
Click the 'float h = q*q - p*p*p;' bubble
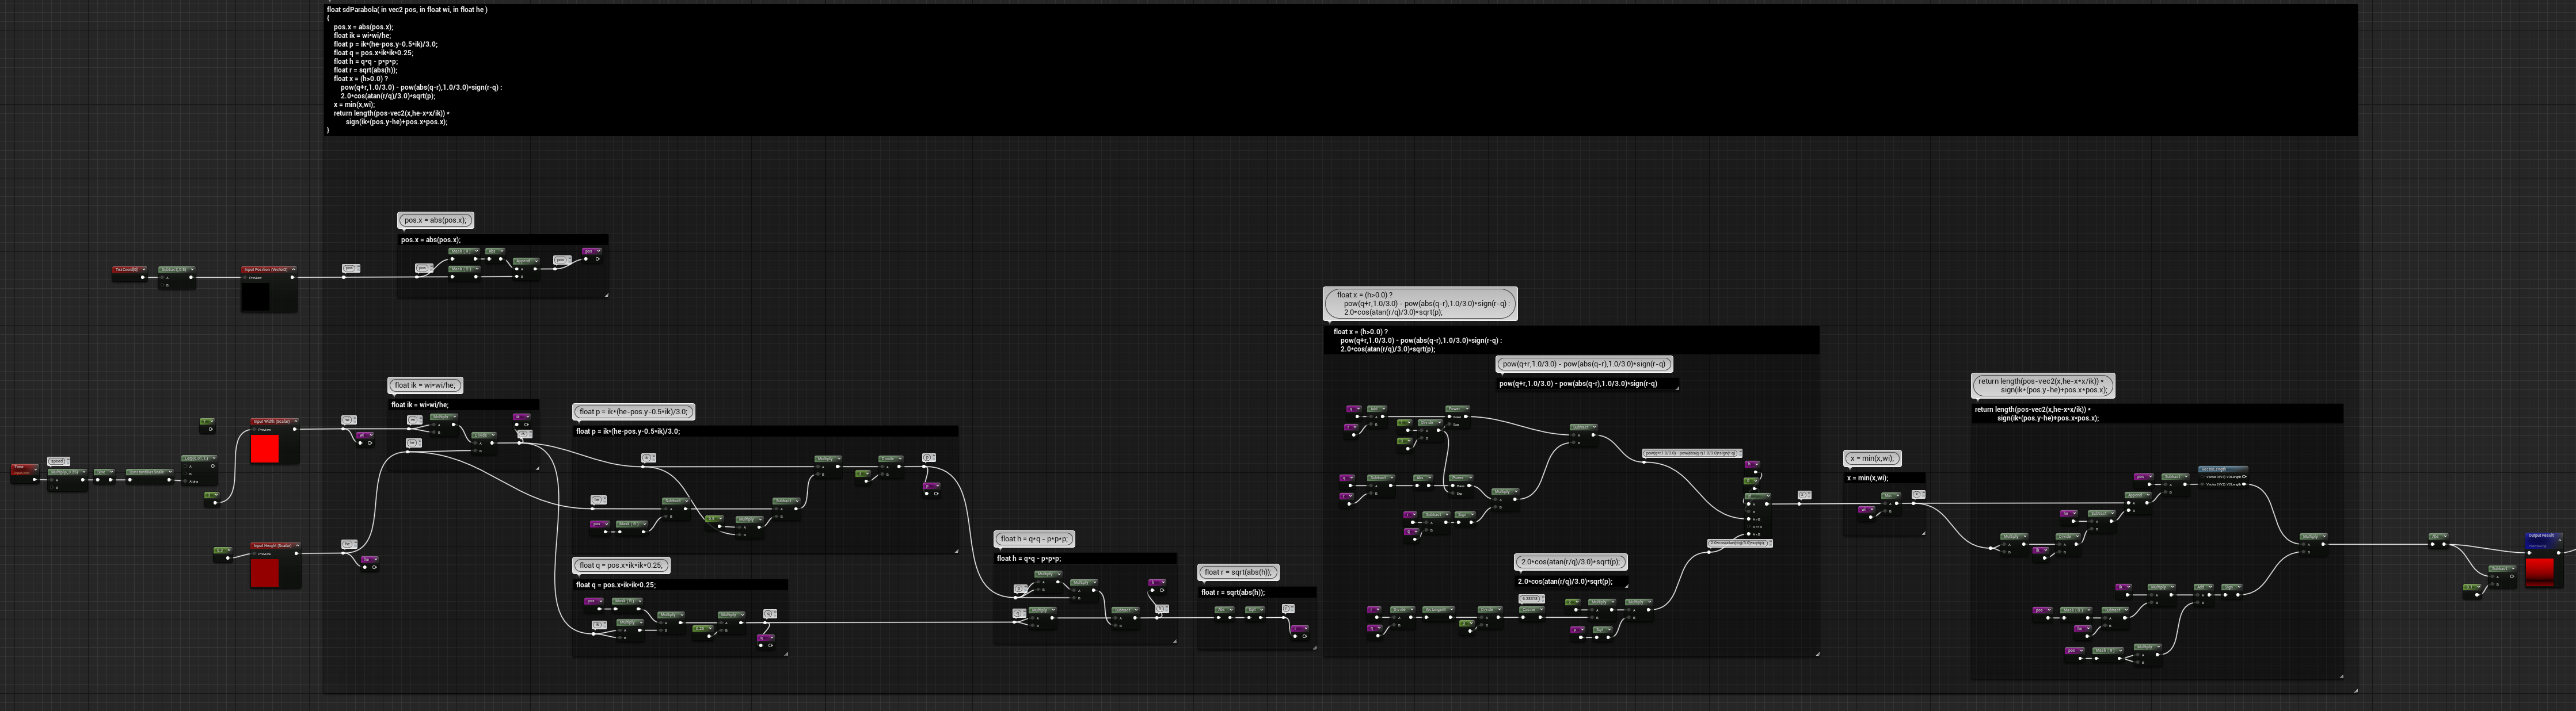[1034, 539]
